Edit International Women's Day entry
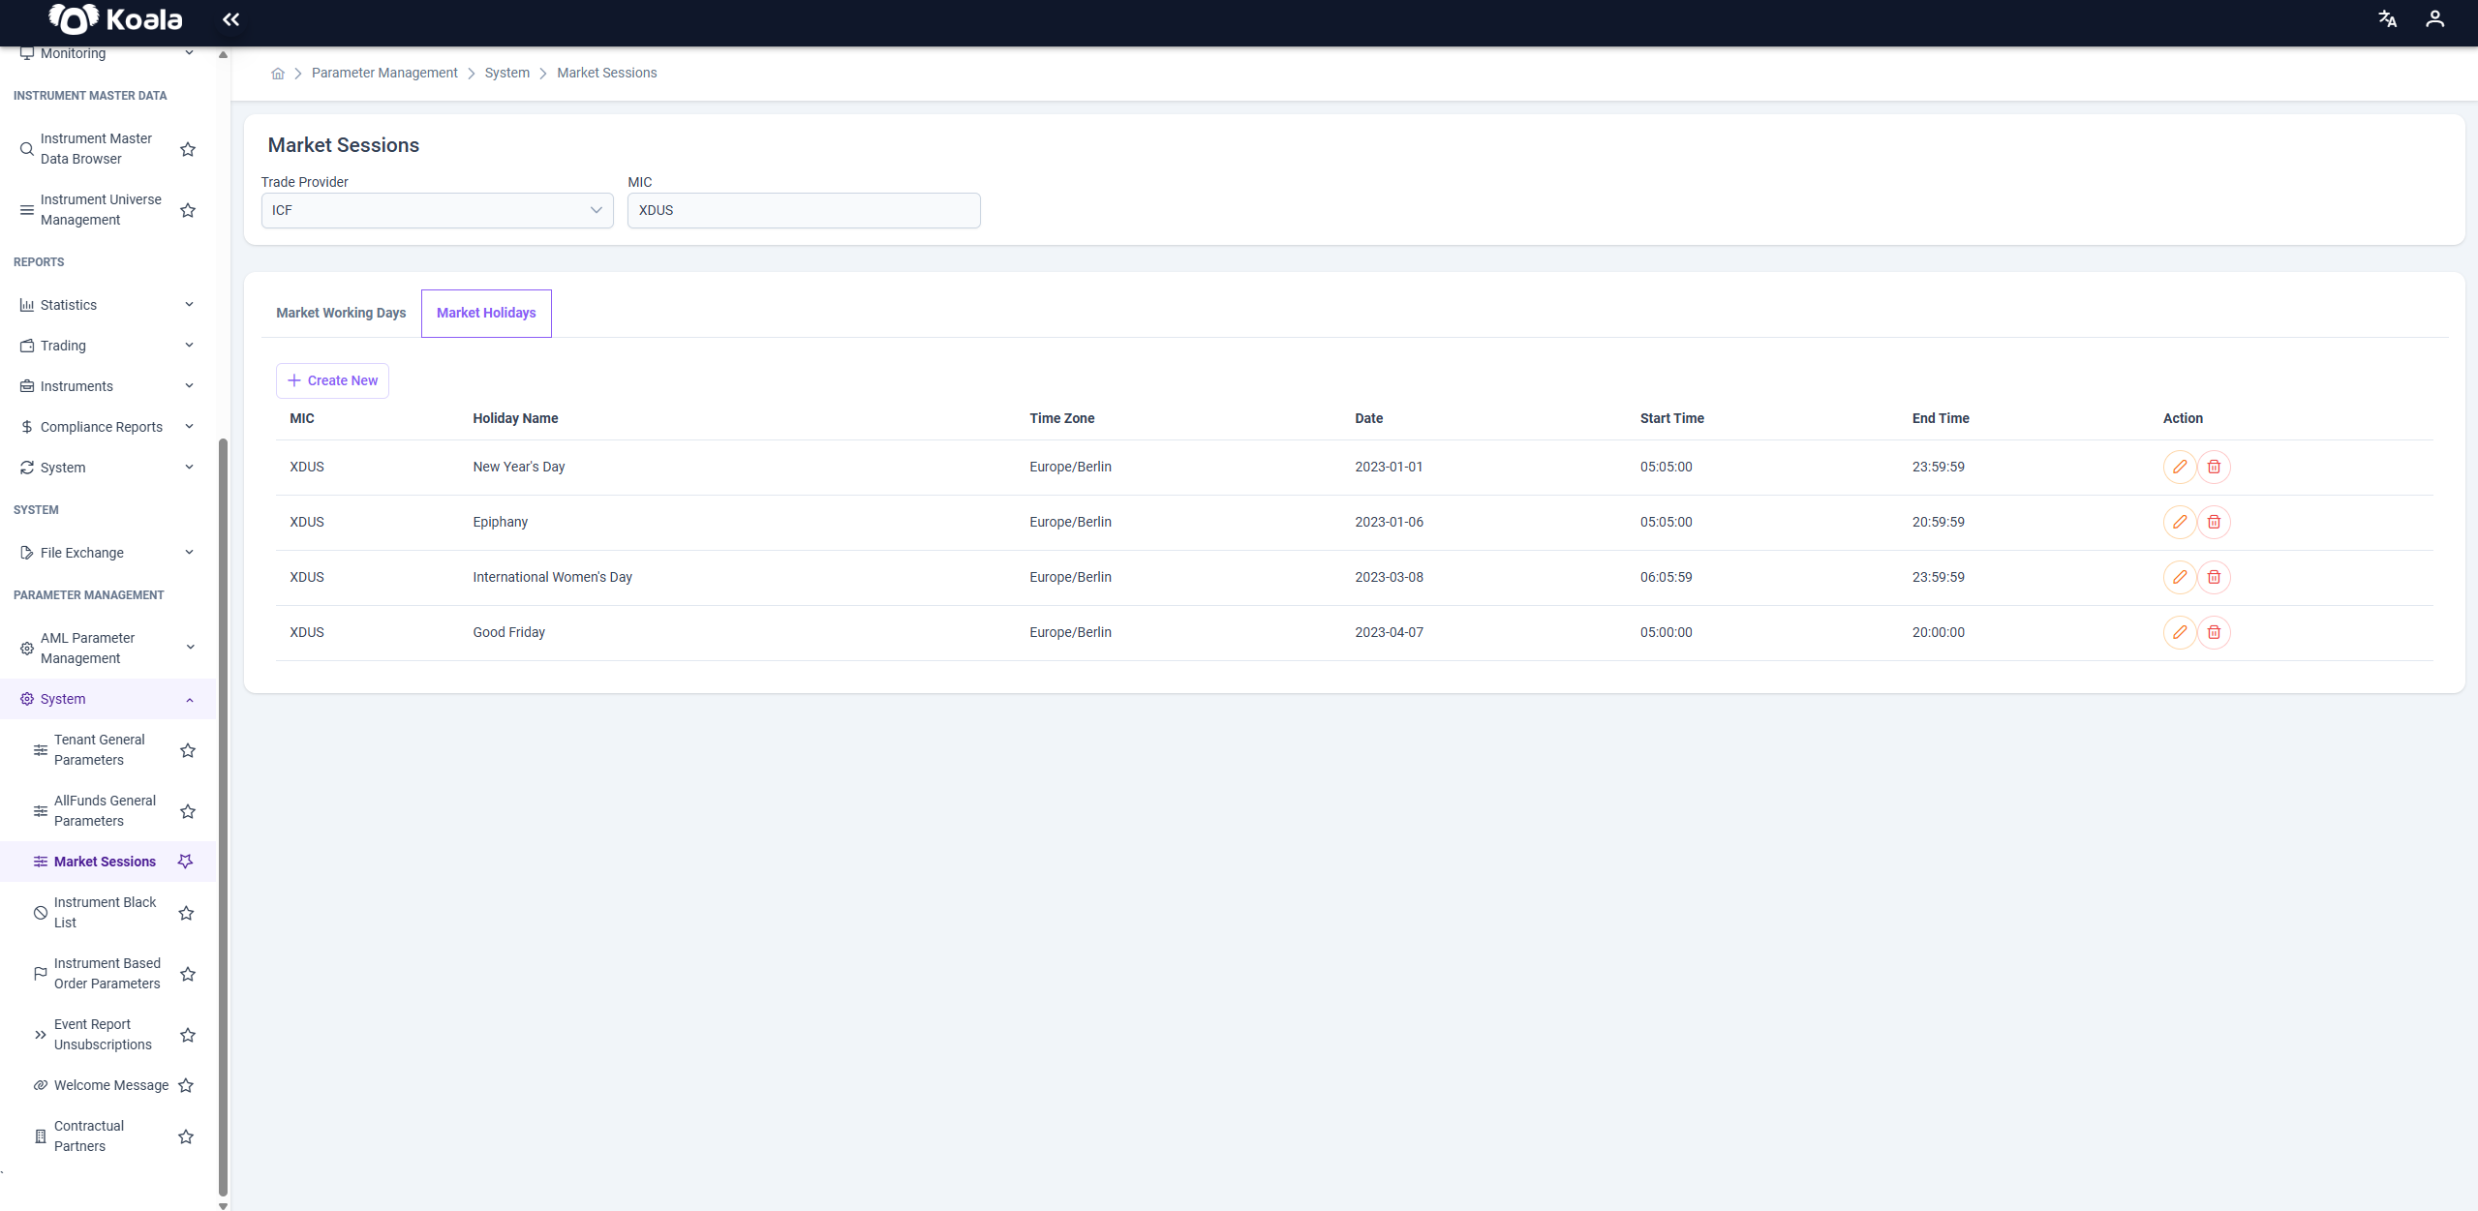 (x=2179, y=577)
